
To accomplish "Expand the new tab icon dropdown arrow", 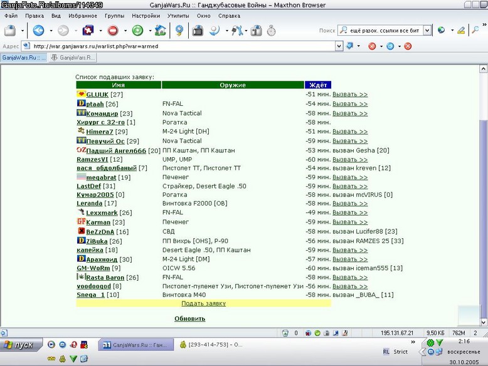I will click(x=23, y=31).
